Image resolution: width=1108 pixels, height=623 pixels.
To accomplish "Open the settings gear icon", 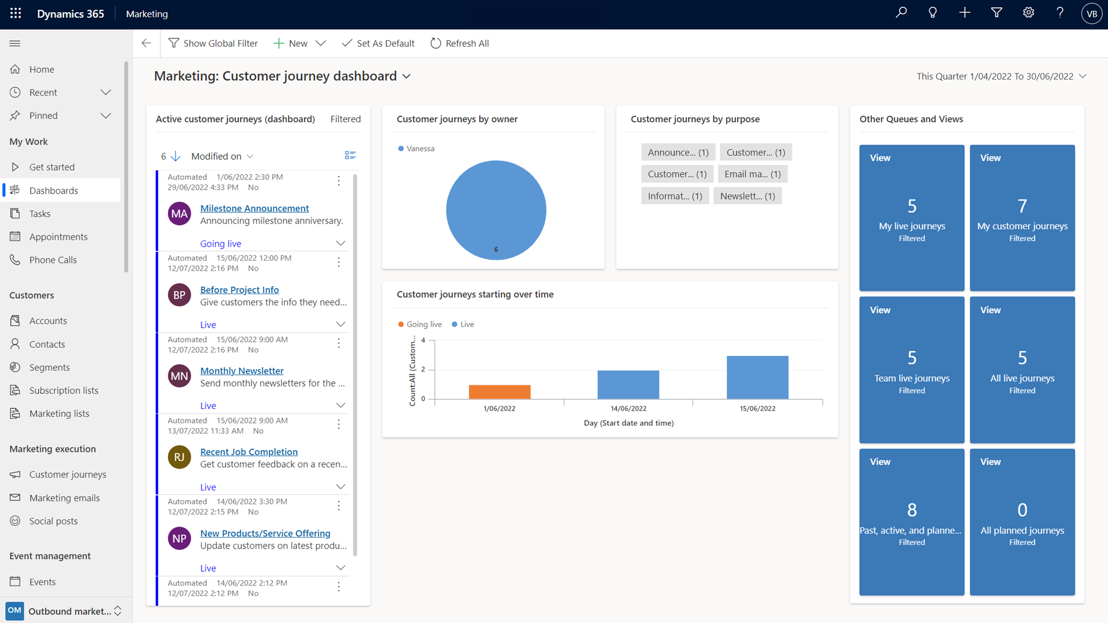I will (1028, 13).
